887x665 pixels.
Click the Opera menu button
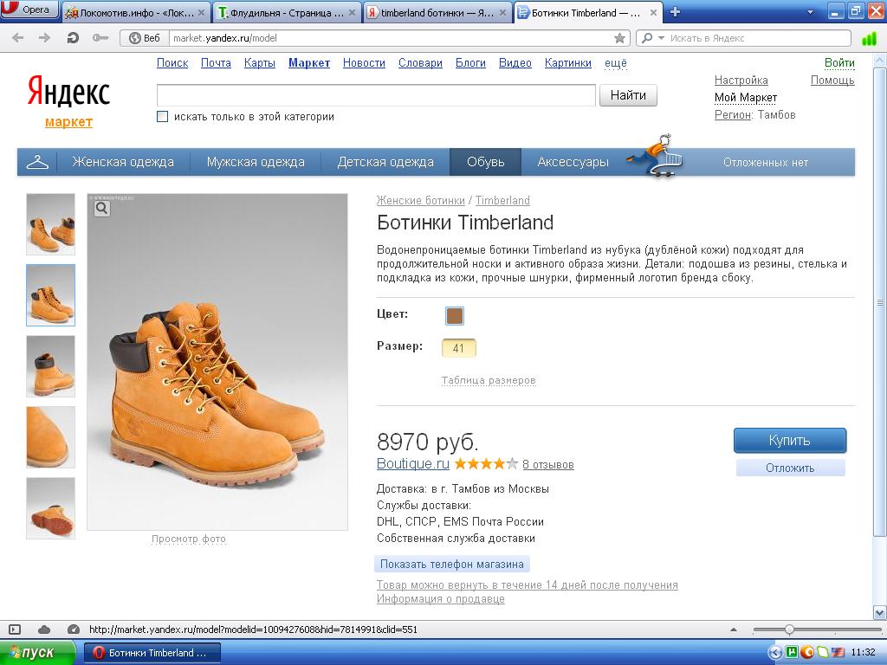[x=29, y=10]
